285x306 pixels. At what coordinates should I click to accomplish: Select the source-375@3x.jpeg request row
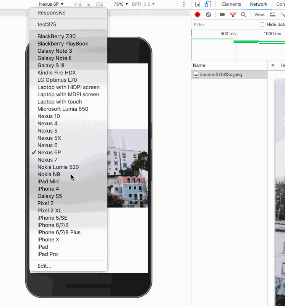pos(230,74)
